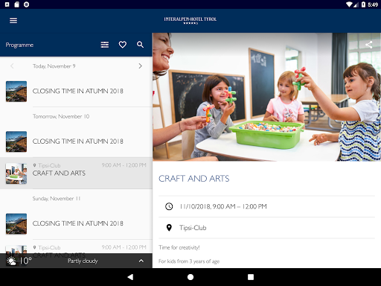Open today's Closing Time in Atumn 2018
This screenshot has width=381, height=286.
[76, 92]
